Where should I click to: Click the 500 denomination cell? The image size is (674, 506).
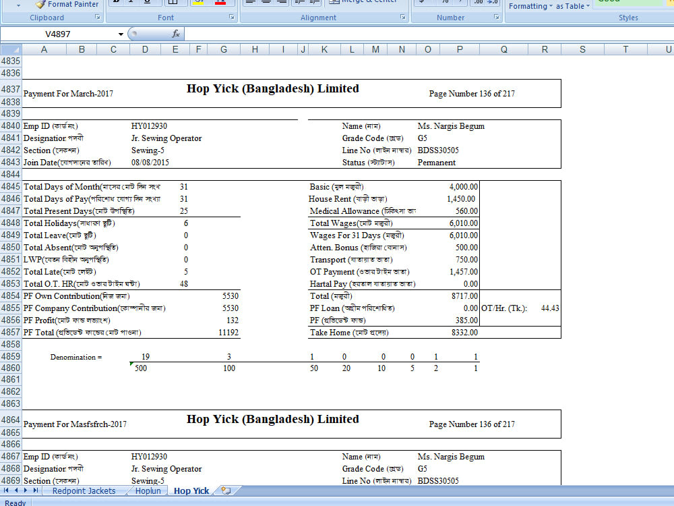[x=141, y=368]
